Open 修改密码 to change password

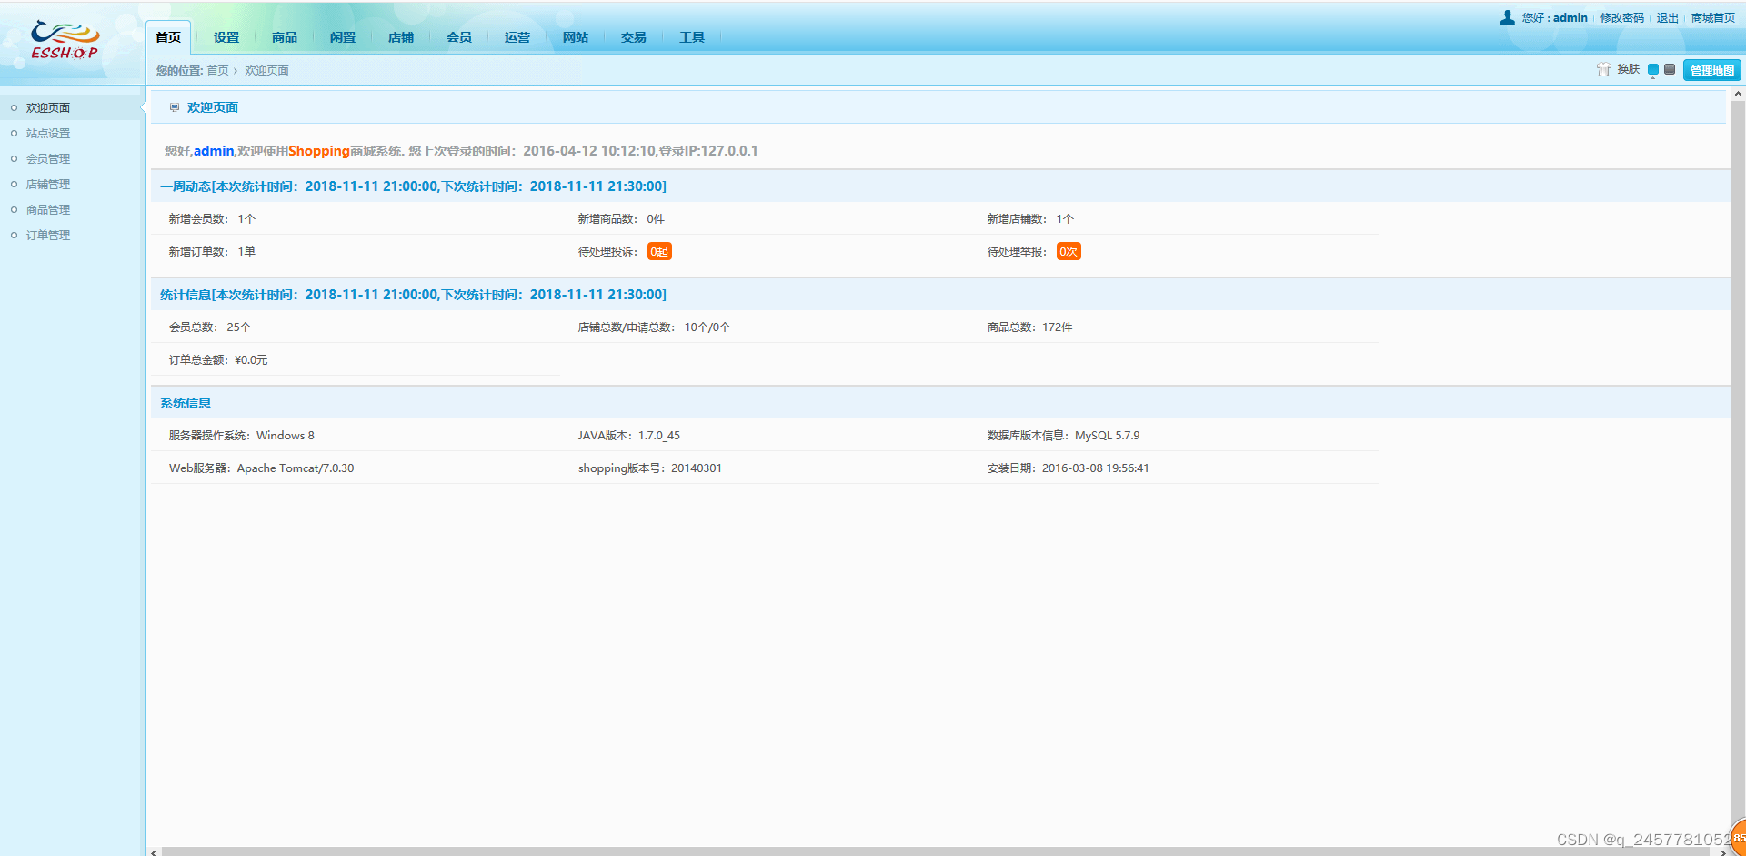1622,17
